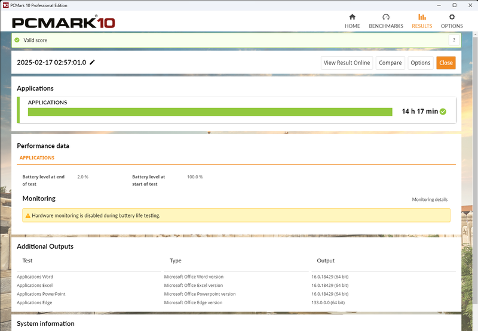Click the APPLICATIONS result card title

[x=47, y=103]
